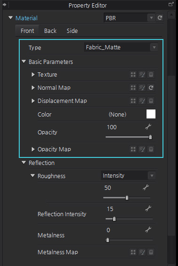
Task: Click the wrench icon next to Opacity
Action: pyautogui.click(x=148, y=127)
